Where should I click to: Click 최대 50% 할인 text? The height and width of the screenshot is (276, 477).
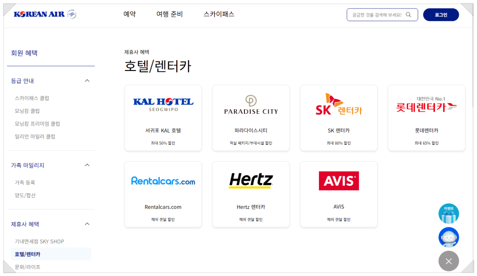click(163, 143)
